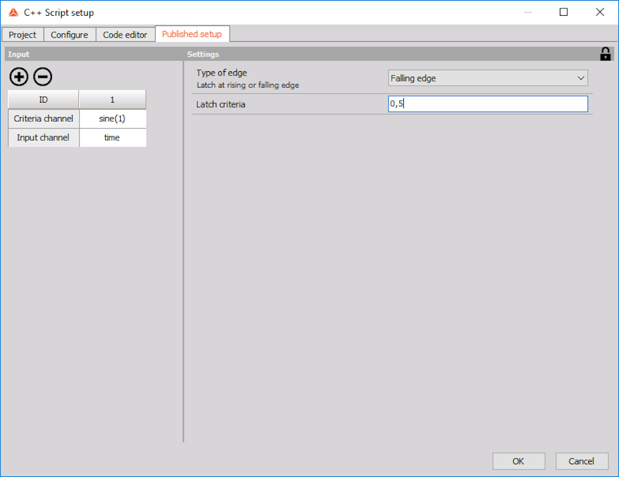The height and width of the screenshot is (477, 619).
Task: Minimize the C++ Script setup window
Action: (528, 12)
